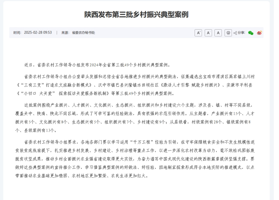
Task: Share article to WeChat
Action: pos(251,33)
